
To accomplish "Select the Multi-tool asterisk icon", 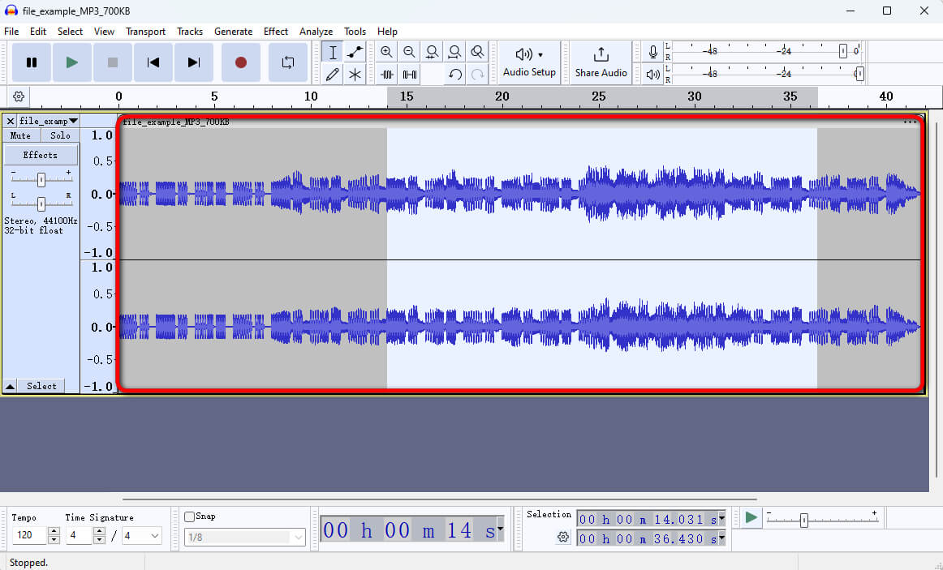I will coord(355,75).
